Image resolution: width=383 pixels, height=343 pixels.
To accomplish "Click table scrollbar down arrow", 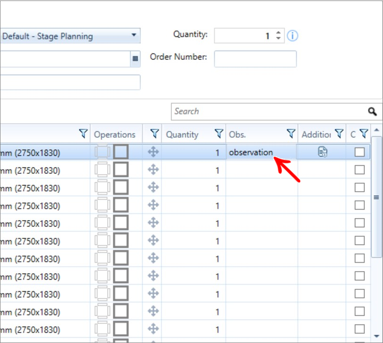I will (376, 336).
